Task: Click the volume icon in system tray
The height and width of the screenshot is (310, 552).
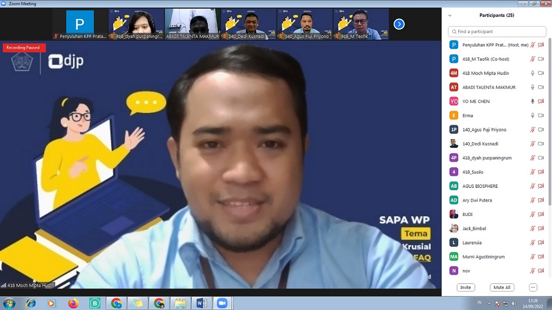Action: click(x=513, y=304)
